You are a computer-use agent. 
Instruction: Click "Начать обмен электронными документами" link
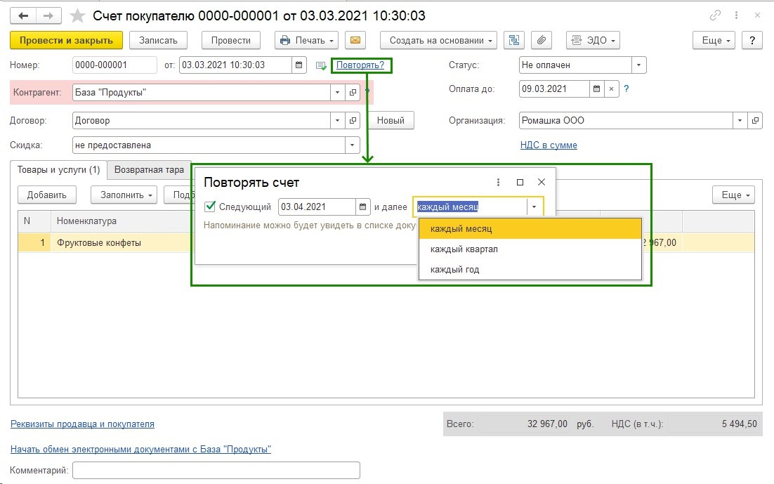[140, 450]
